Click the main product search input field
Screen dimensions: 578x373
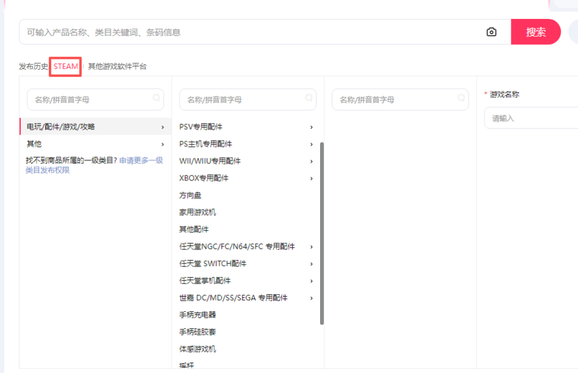[251, 32]
